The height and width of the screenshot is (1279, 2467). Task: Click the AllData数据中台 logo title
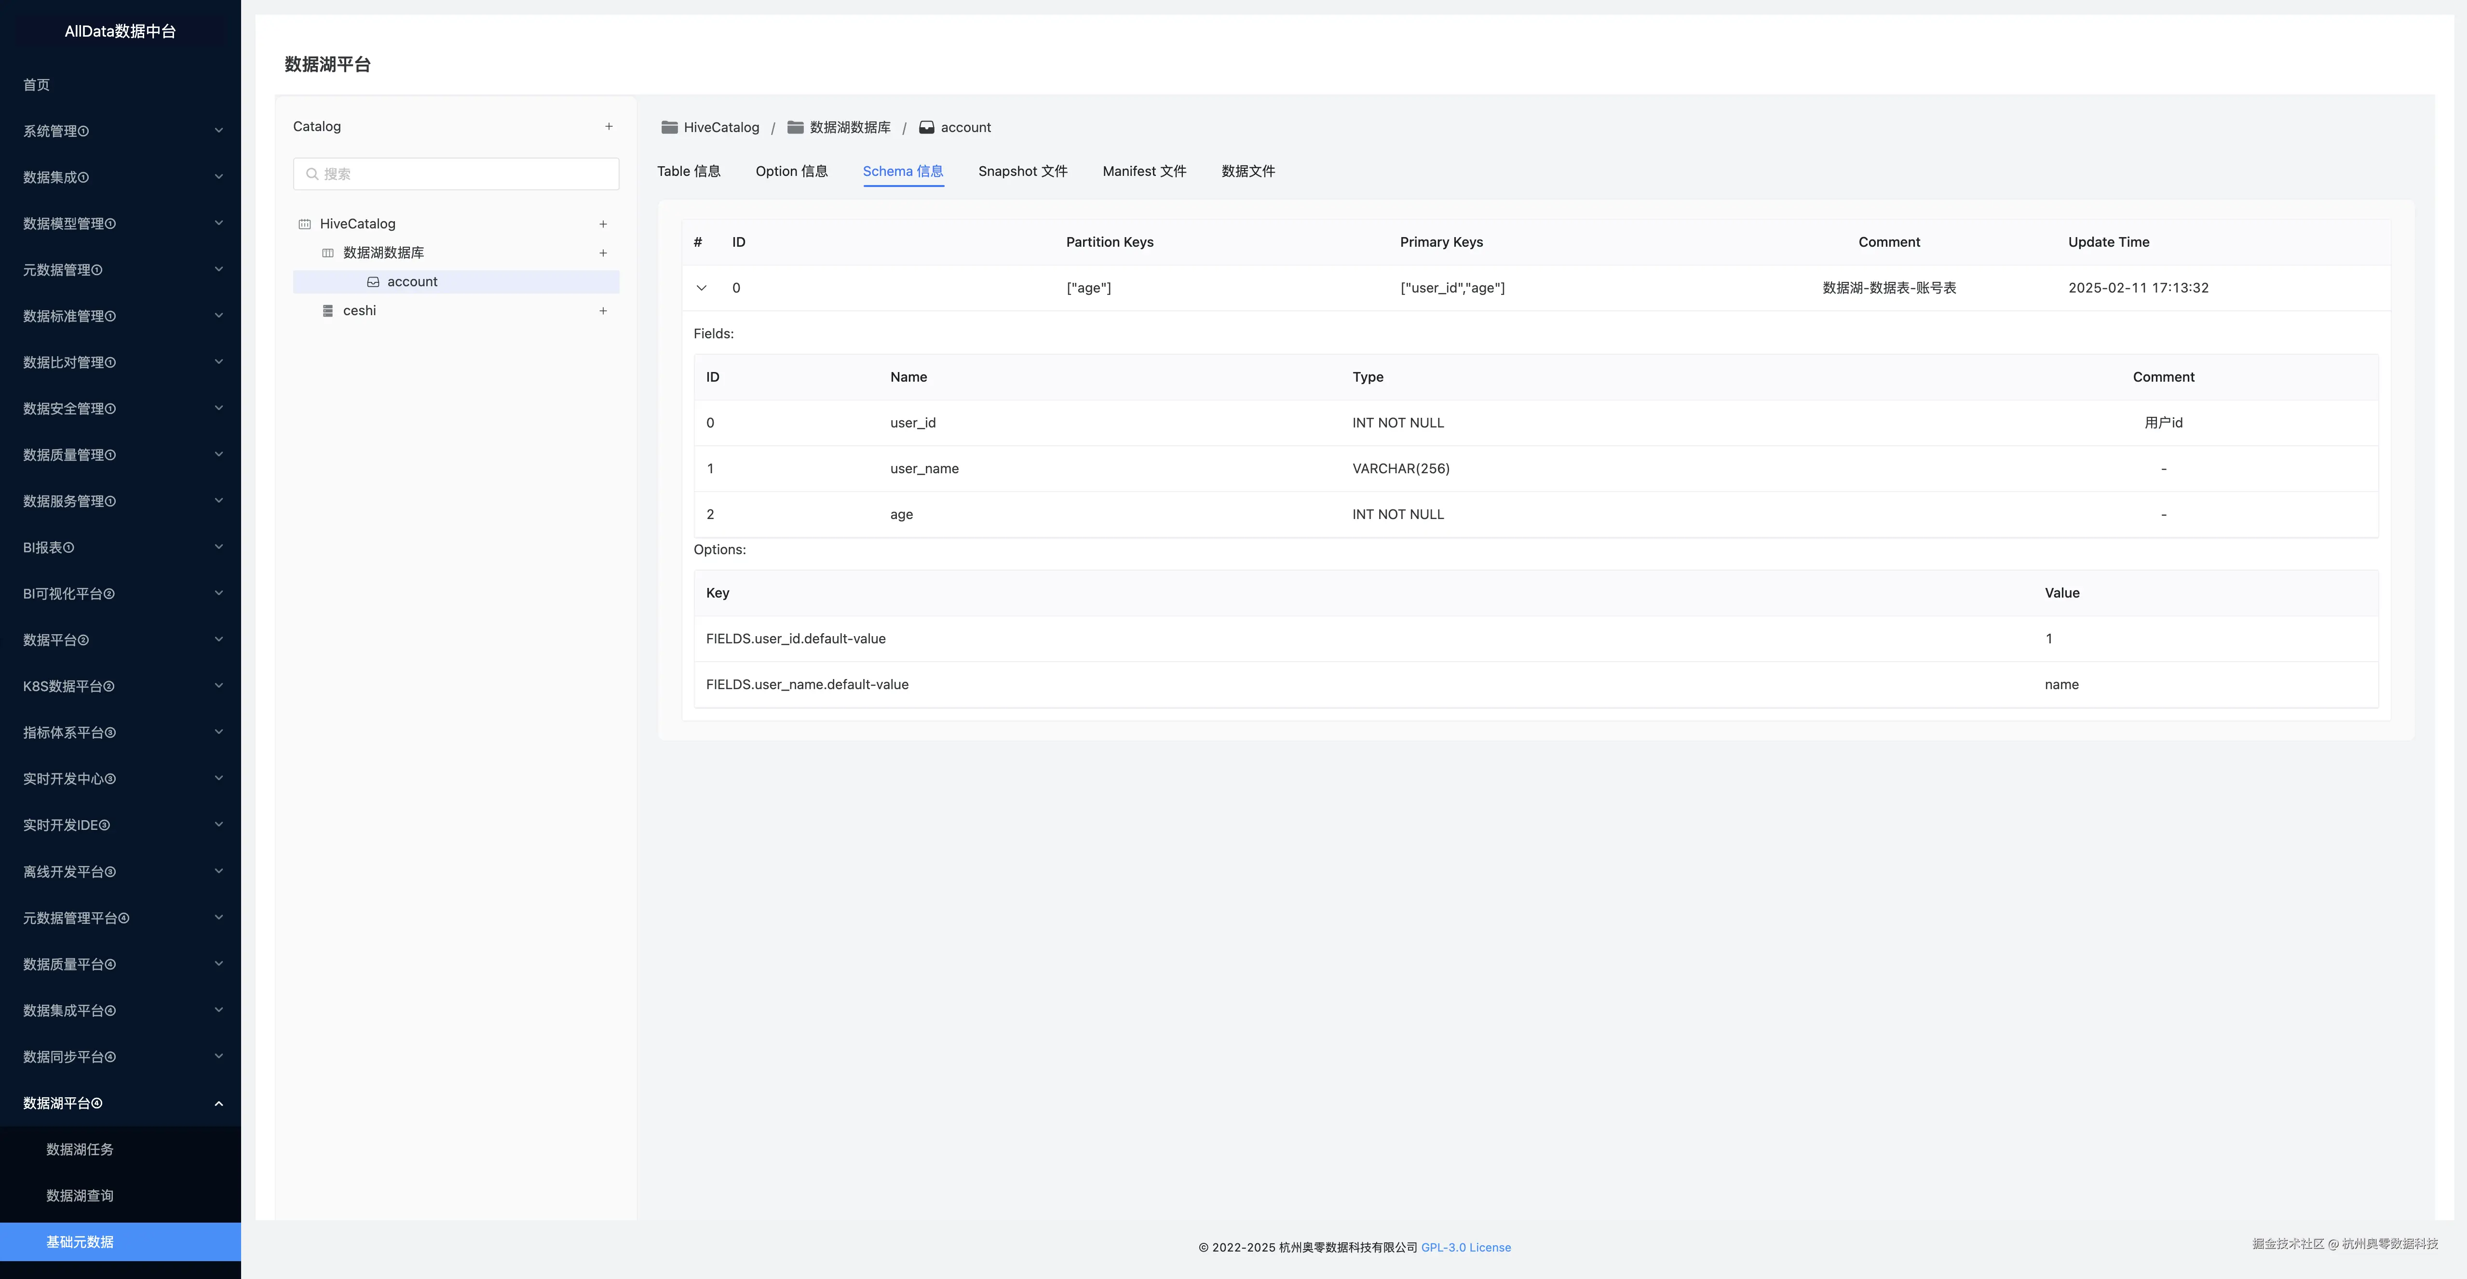click(x=121, y=32)
